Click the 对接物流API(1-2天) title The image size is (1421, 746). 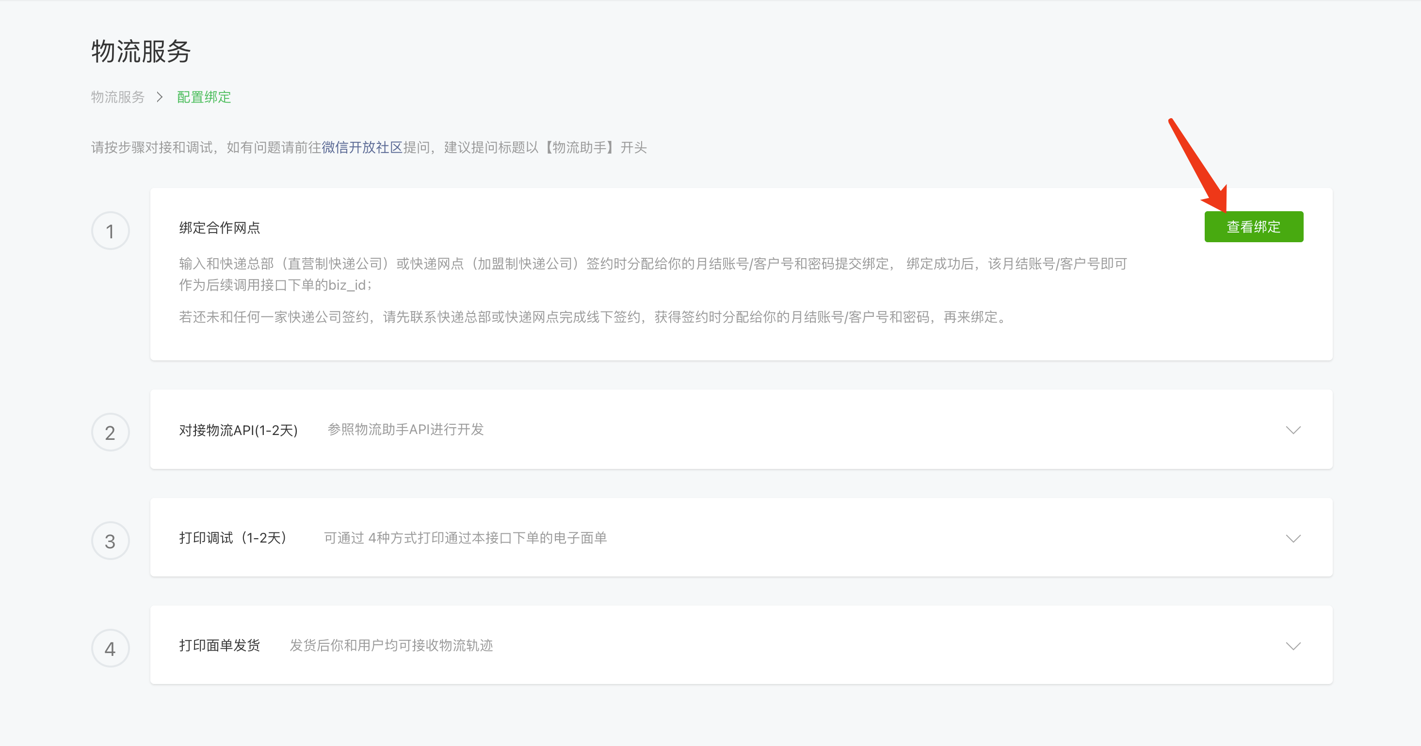click(238, 430)
